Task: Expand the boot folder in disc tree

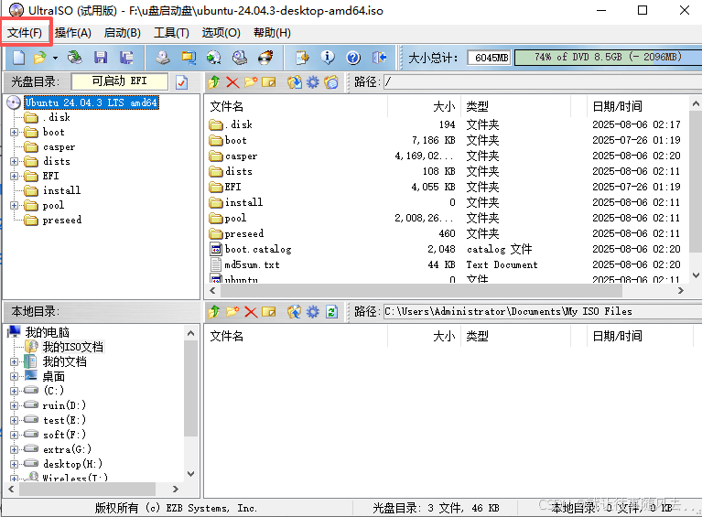Action: [15, 132]
